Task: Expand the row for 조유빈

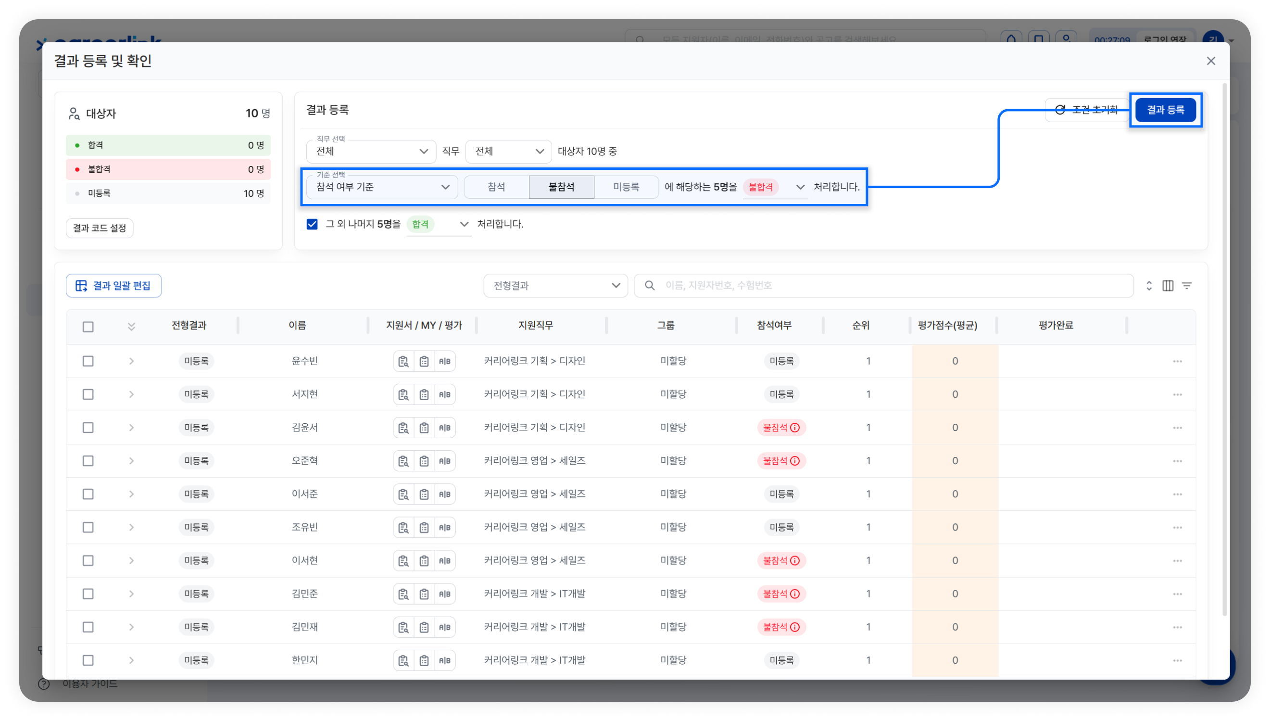Action: 131,527
